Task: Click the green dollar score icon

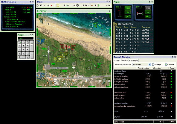Action: pyautogui.click(x=99, y=5)
